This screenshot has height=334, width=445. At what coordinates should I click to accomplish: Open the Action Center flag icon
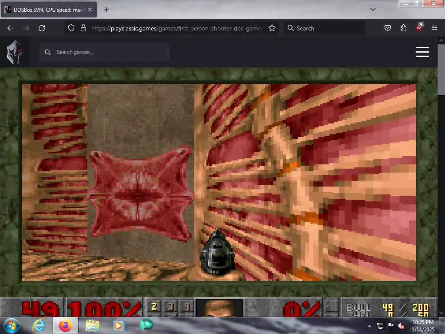[391, 325]
